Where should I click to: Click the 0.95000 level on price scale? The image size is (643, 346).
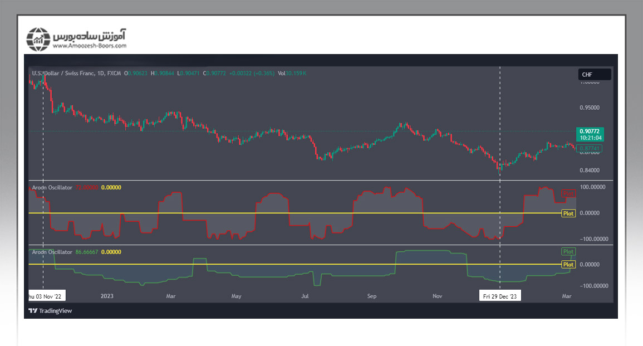coord(590,107)
